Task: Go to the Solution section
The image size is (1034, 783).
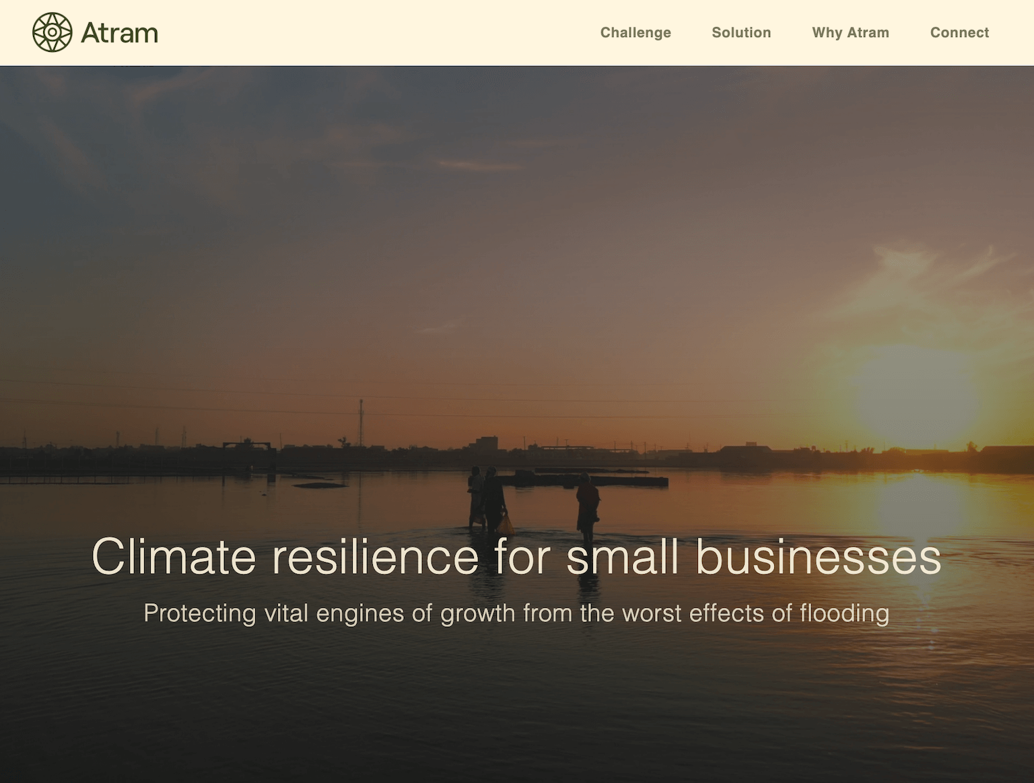Action: pyautogui.click(x=741, y=32)
